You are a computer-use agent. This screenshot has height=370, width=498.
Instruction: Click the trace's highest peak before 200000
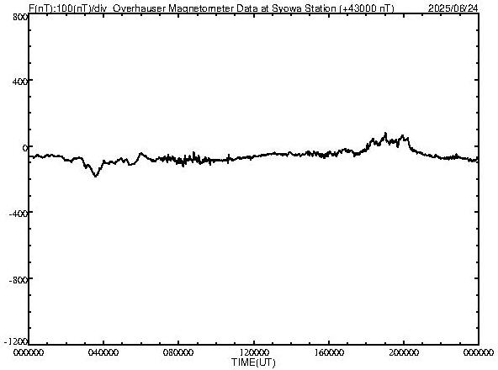click(385, 134)
